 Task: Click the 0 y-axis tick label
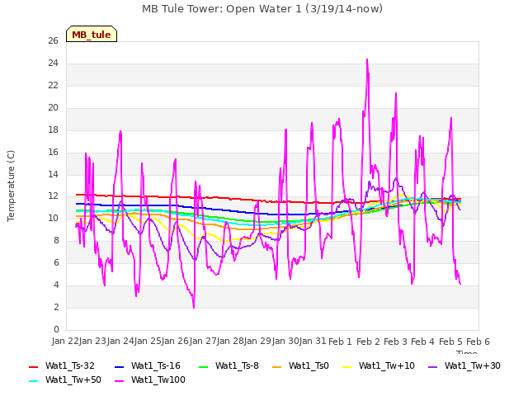coord(56,329)
